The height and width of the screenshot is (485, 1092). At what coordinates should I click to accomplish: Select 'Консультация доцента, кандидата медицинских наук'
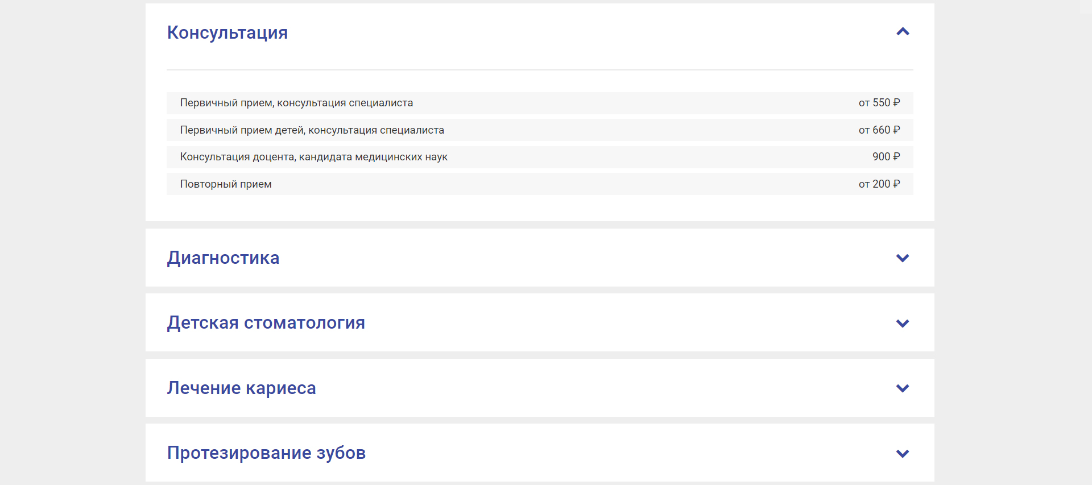click(313, 157)
